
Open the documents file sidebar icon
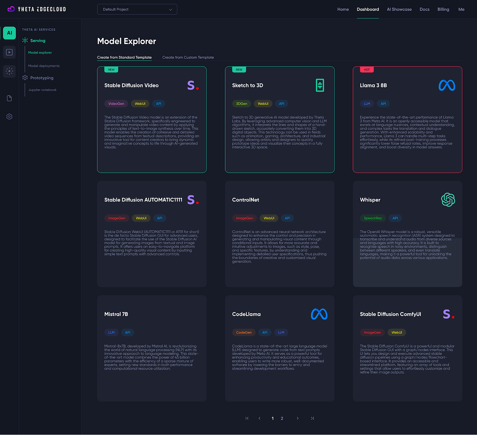(x=10, y=98)
